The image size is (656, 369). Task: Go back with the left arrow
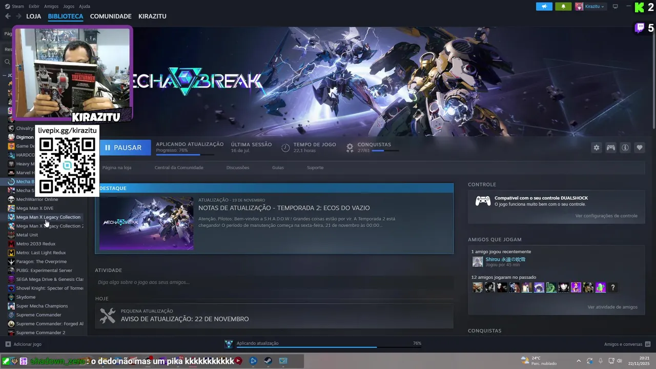point(8,16)
